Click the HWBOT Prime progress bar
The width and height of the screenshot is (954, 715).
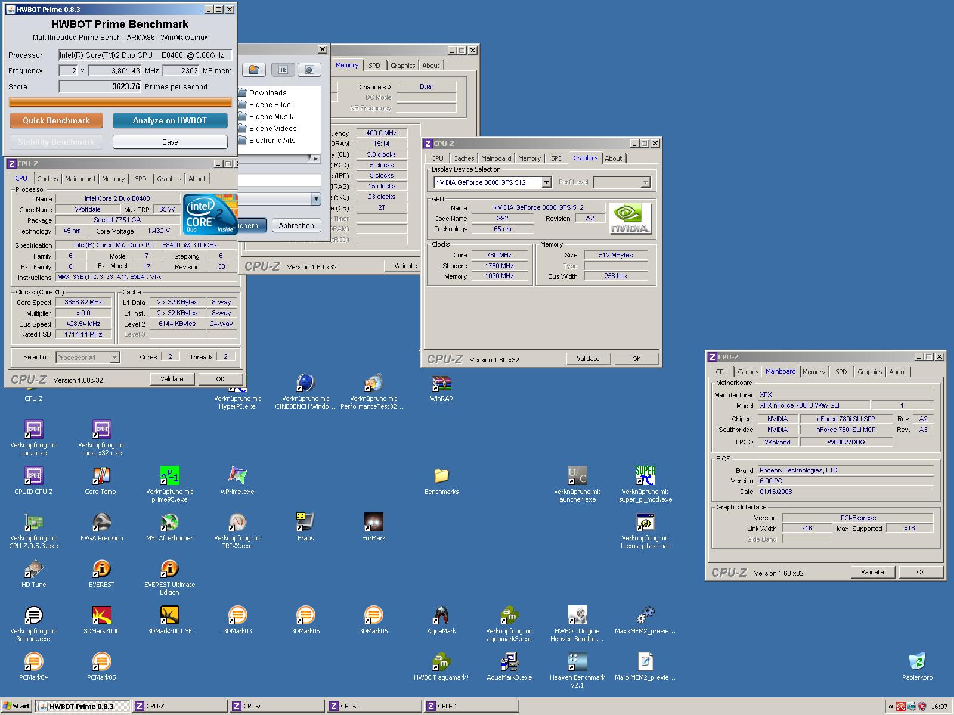coord(120,102)
